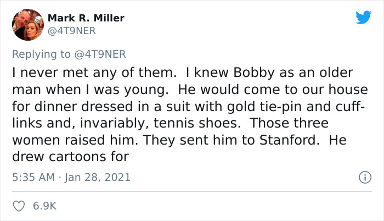
Task: Click the Twitter bird logo
Action: 363,18
